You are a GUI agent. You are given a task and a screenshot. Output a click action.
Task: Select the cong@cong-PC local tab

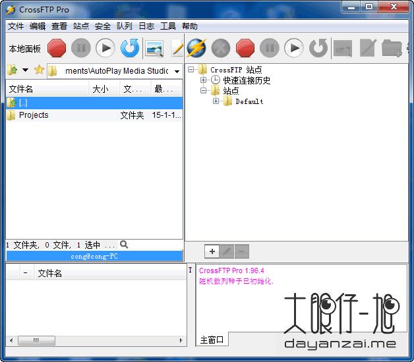(94, 256)
